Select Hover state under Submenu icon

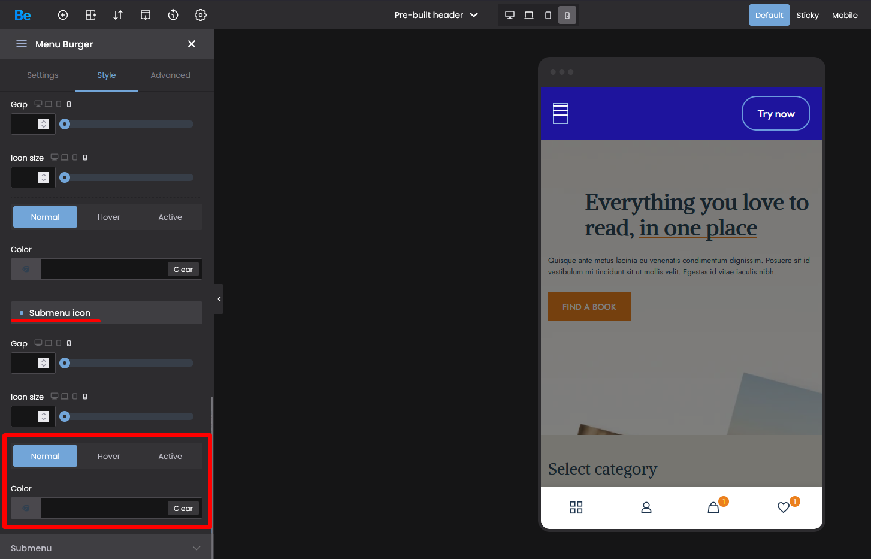click(108, 456)
